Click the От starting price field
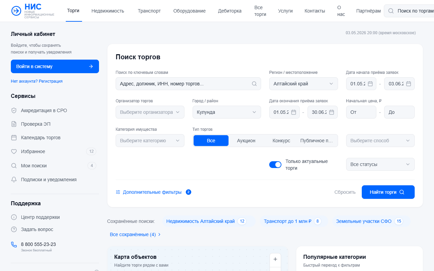 pos(361,112)
